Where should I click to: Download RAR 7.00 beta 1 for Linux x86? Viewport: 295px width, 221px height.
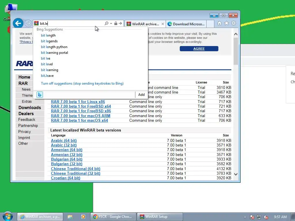(x=78, y=102)
